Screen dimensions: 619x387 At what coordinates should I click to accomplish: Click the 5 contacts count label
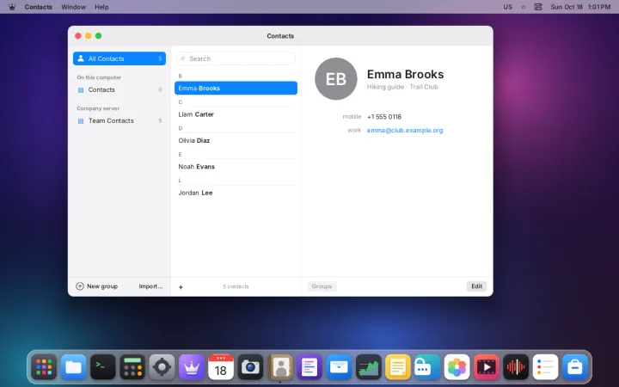click(236, 286)
